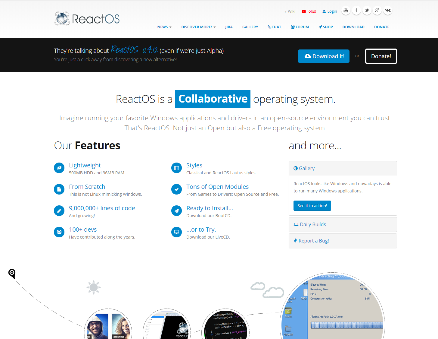Click the ReactOS boot screen circle thumbnail

coord(167,324)
